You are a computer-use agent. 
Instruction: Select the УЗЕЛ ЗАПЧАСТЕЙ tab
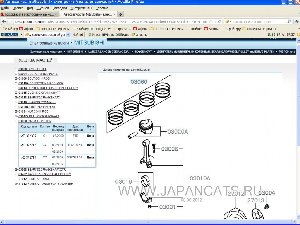35,60
